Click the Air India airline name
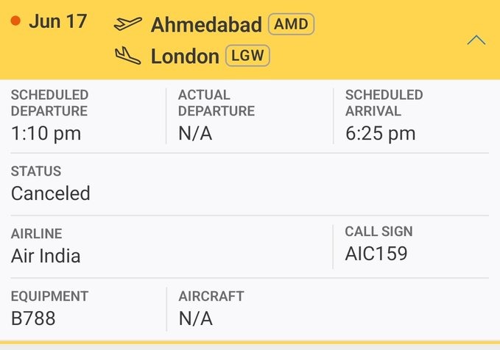The image size is (500, 350). tap(46, 256)
